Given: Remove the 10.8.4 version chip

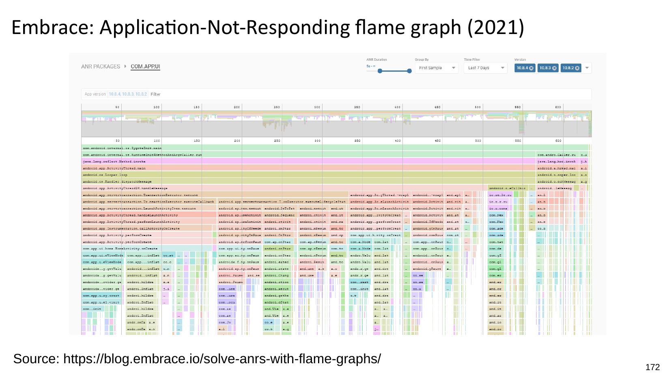Looking at the screenshot, I should pos(531,68).
